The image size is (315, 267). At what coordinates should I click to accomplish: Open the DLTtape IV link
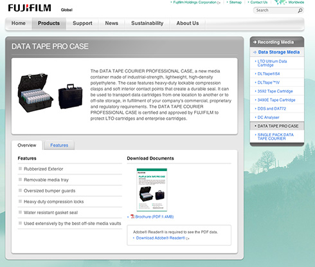pos(268,82)
